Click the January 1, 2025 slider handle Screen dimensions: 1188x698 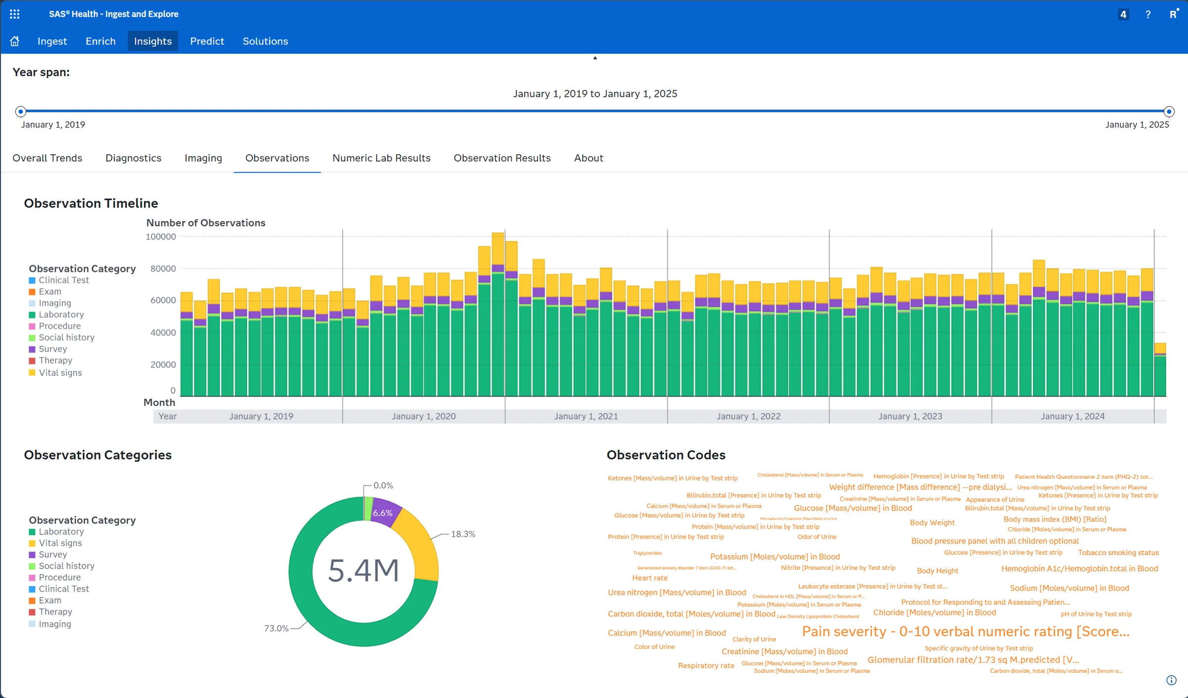click(1169, 111)
